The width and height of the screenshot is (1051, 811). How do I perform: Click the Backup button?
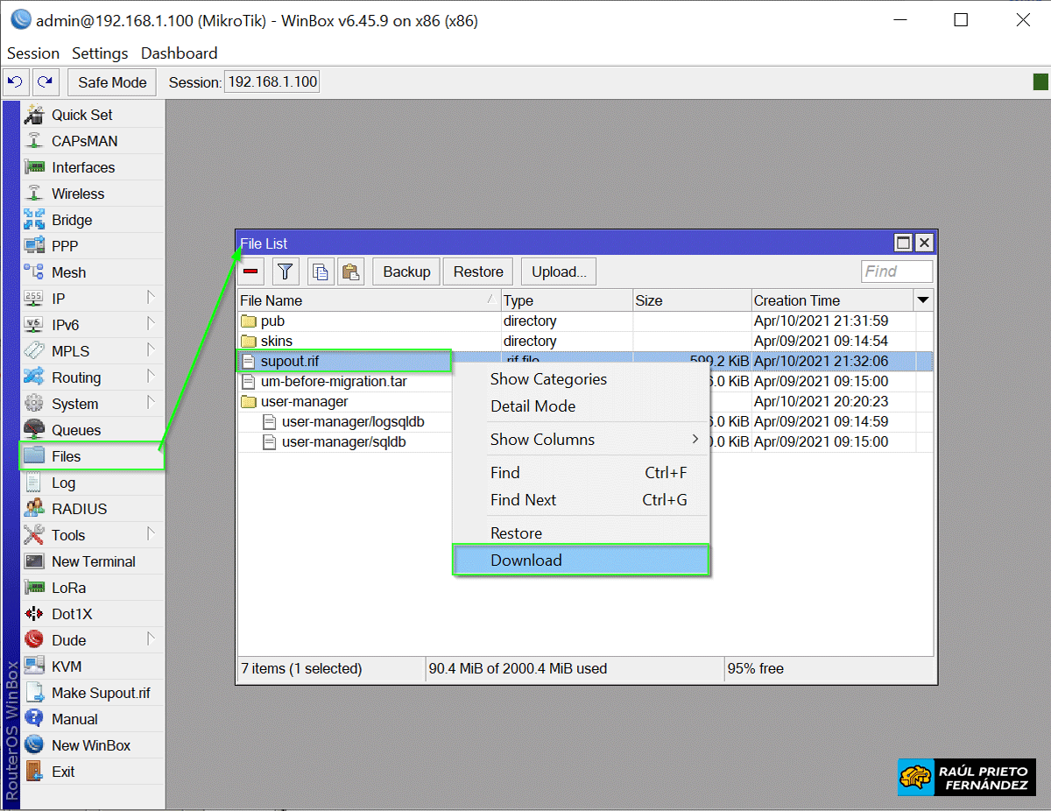406,272
